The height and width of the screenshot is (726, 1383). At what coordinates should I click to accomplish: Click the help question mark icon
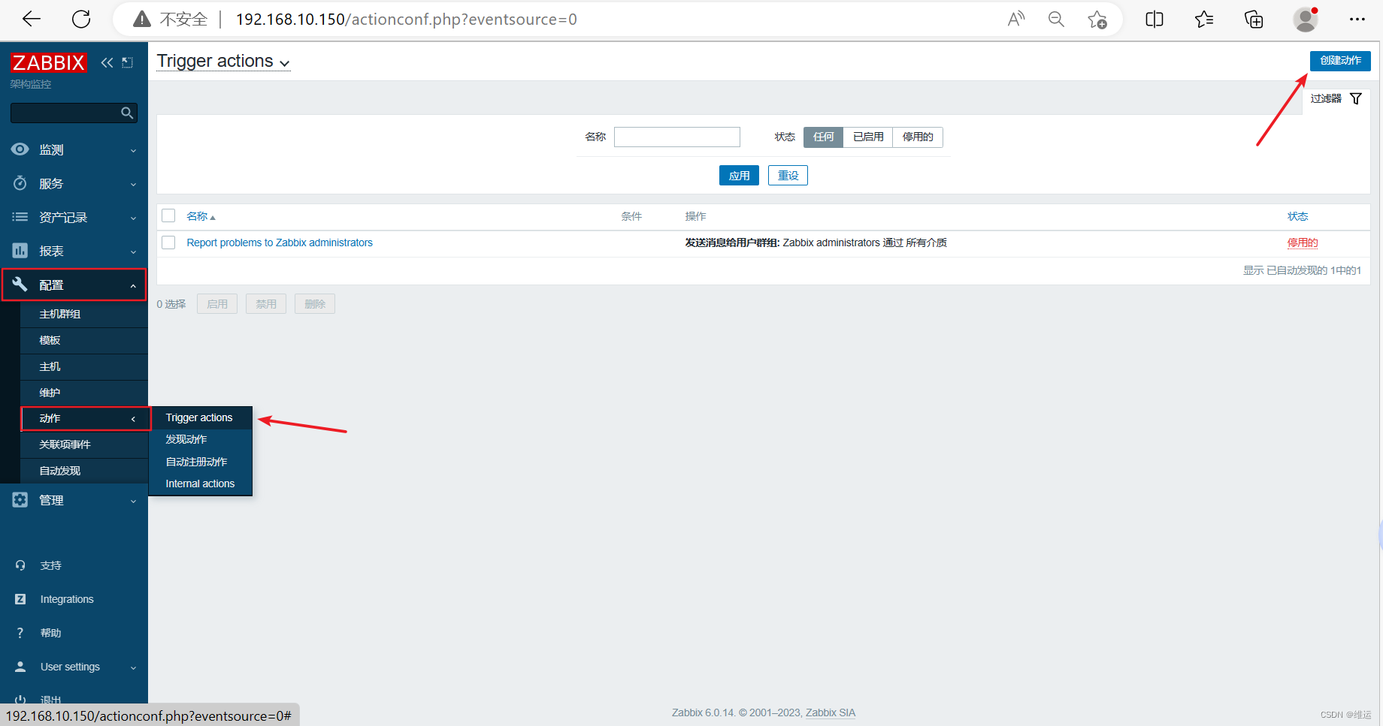[20, 633]
